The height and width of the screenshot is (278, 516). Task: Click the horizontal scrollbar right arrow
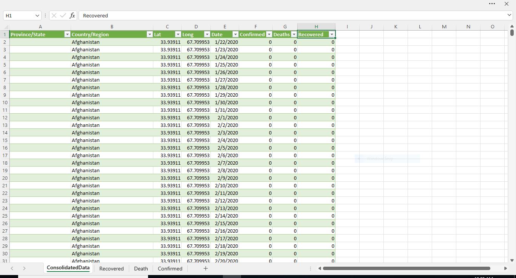coord(505,268)
